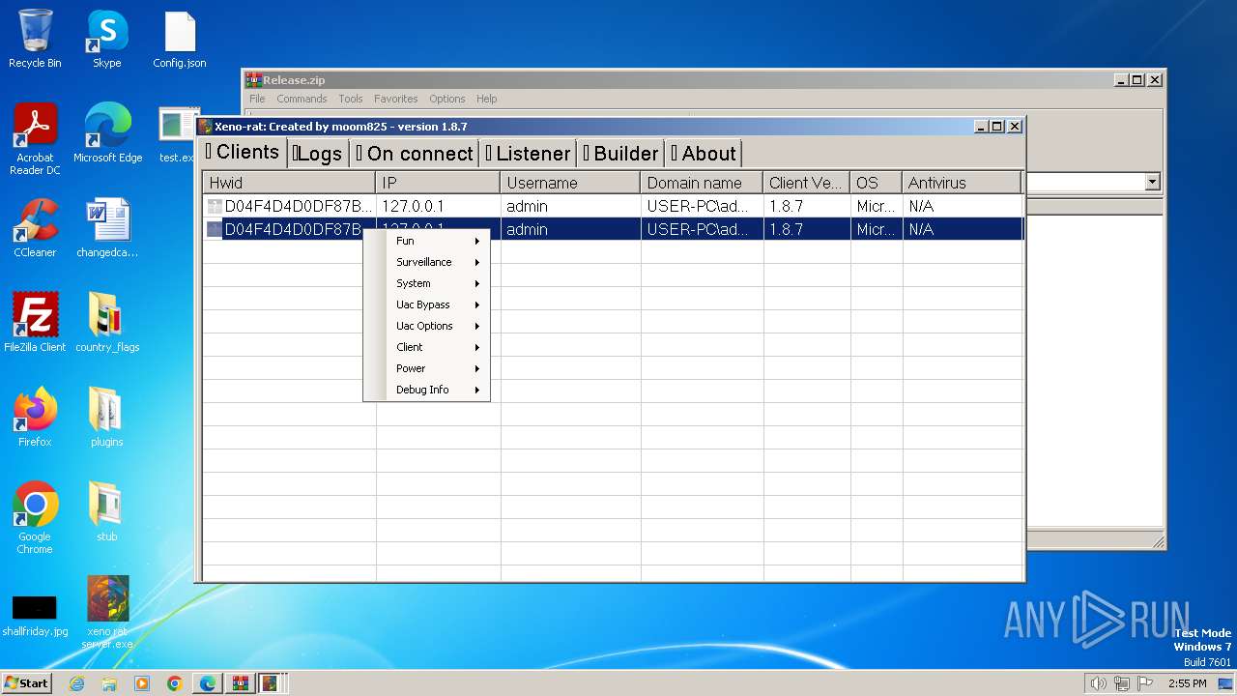Switch to the Logs tab

pos(317,154)
